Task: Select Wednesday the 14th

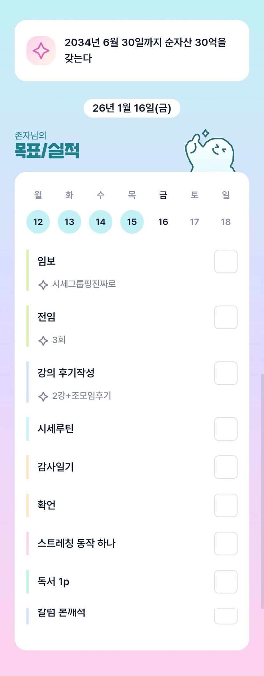Action: (x=101, y=222)
